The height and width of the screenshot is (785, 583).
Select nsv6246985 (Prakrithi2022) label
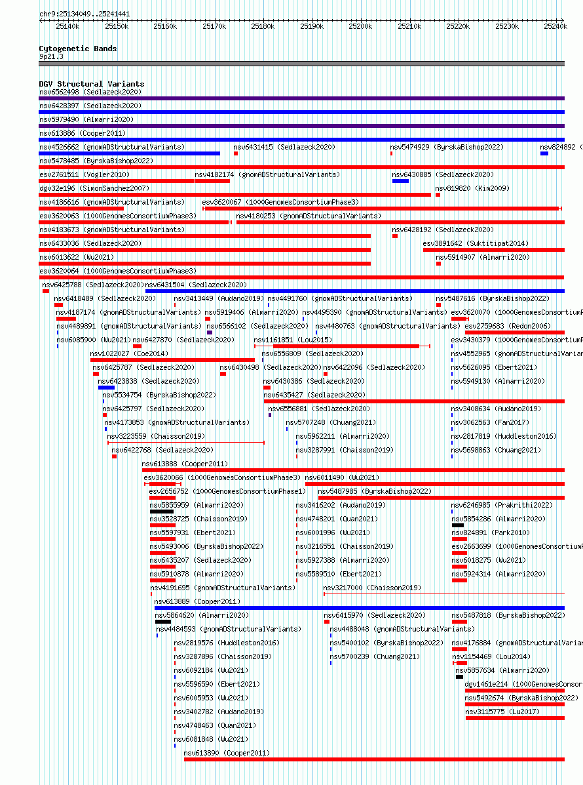click(502, 505)
